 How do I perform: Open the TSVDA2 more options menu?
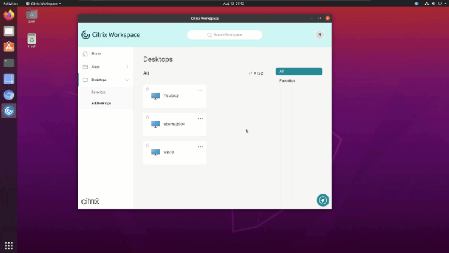point(201,91)
